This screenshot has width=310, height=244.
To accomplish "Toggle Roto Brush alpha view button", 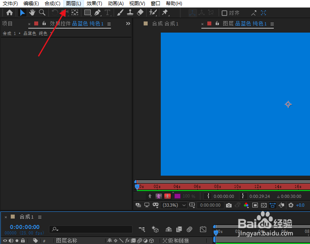I will tap(150, 196).
